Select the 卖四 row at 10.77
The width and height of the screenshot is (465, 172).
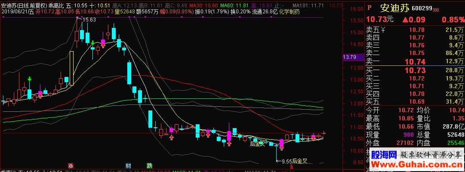tap(415, 37)
